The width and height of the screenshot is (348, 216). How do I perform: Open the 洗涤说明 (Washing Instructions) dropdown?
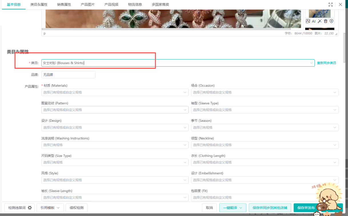(x=115, y=145)
